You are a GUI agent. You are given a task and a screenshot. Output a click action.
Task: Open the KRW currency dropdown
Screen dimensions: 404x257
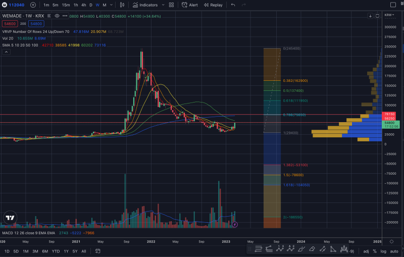(389, 15)
